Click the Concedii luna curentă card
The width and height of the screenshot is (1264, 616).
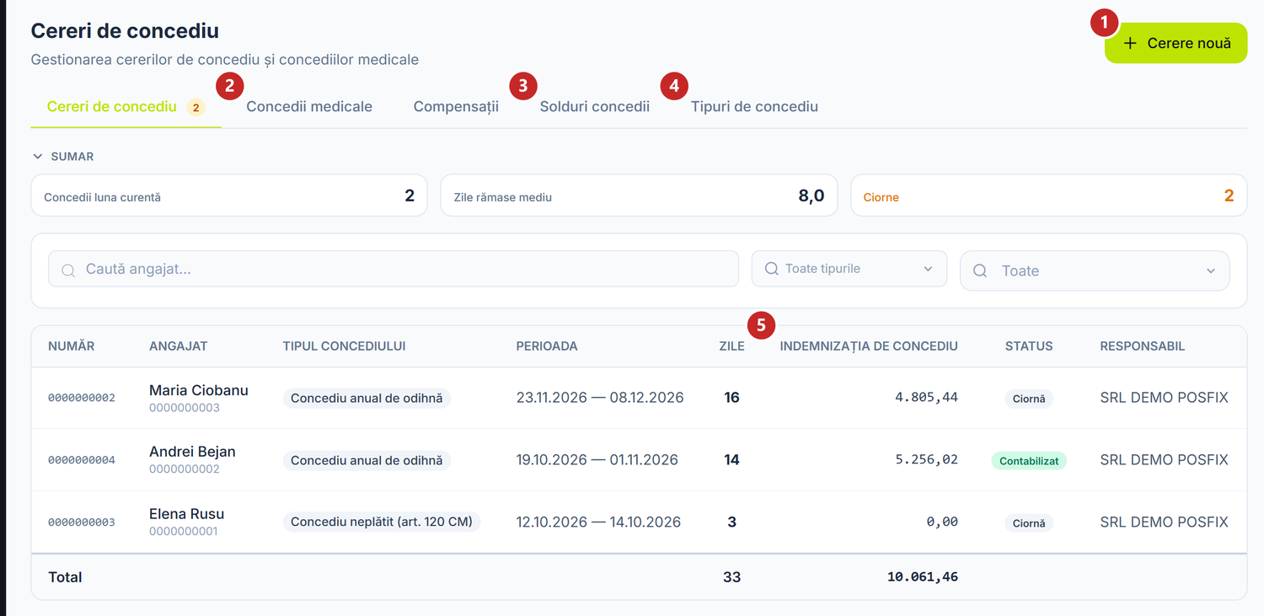point(229,196)
